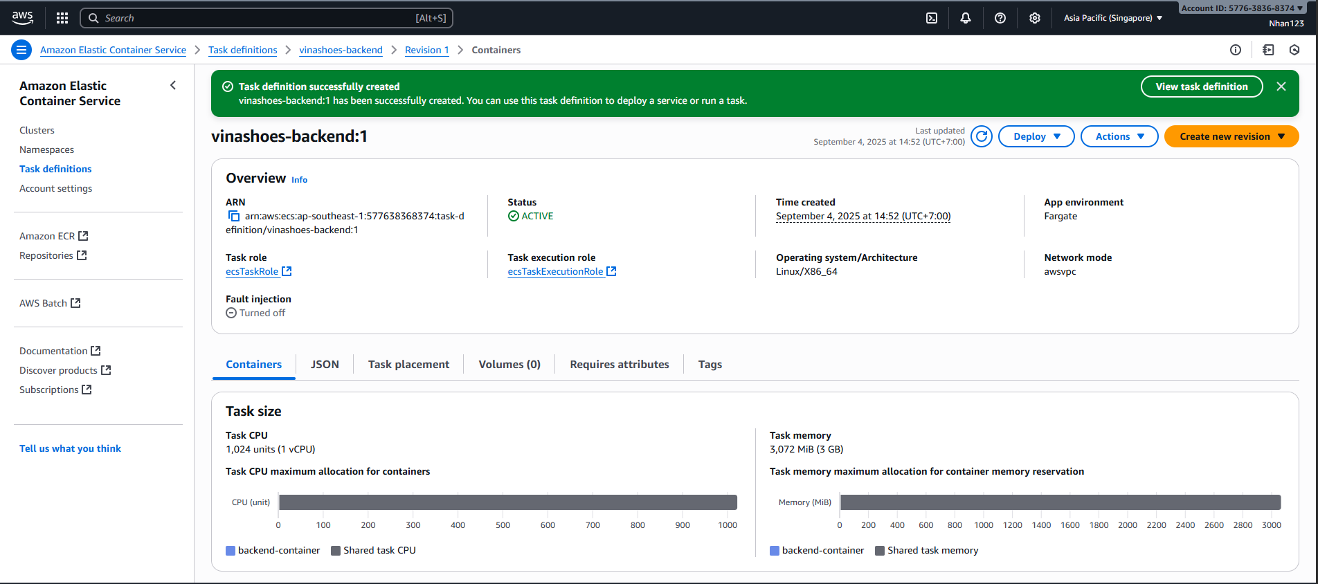The width and height of the screenshot is (1318, 584).
Task: Click the search magnifier icon
Action: 93,18
